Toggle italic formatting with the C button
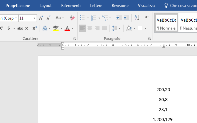The image size is (197, 123). click(2, 28)
